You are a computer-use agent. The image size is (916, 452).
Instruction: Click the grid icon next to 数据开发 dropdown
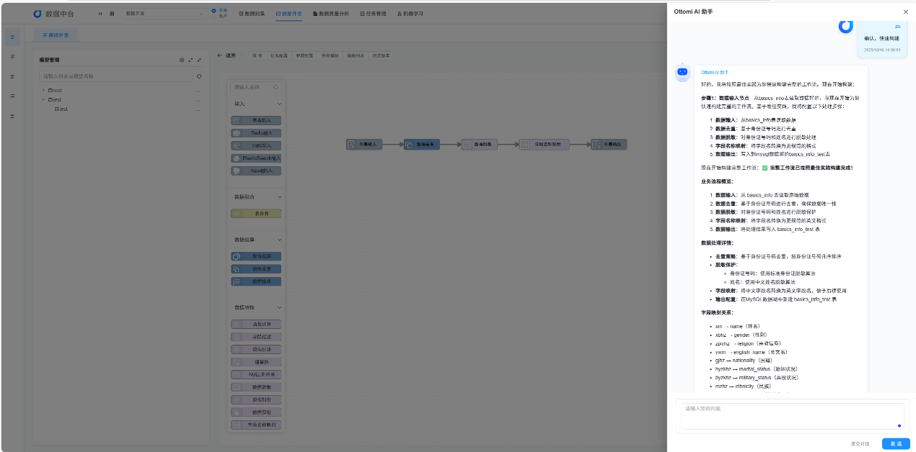[x=112, y=14]
